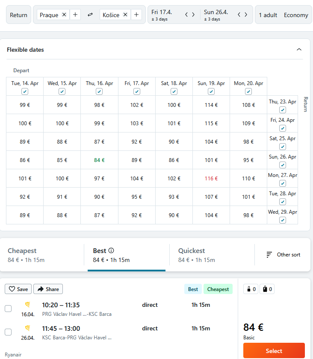Image resolution: width=313 pixels, height=359 pixels.
Task: Open passengers and Economy class selector
Action: 283,15
